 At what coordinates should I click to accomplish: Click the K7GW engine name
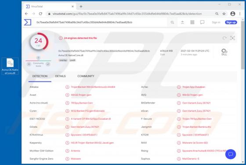(145, 135)
